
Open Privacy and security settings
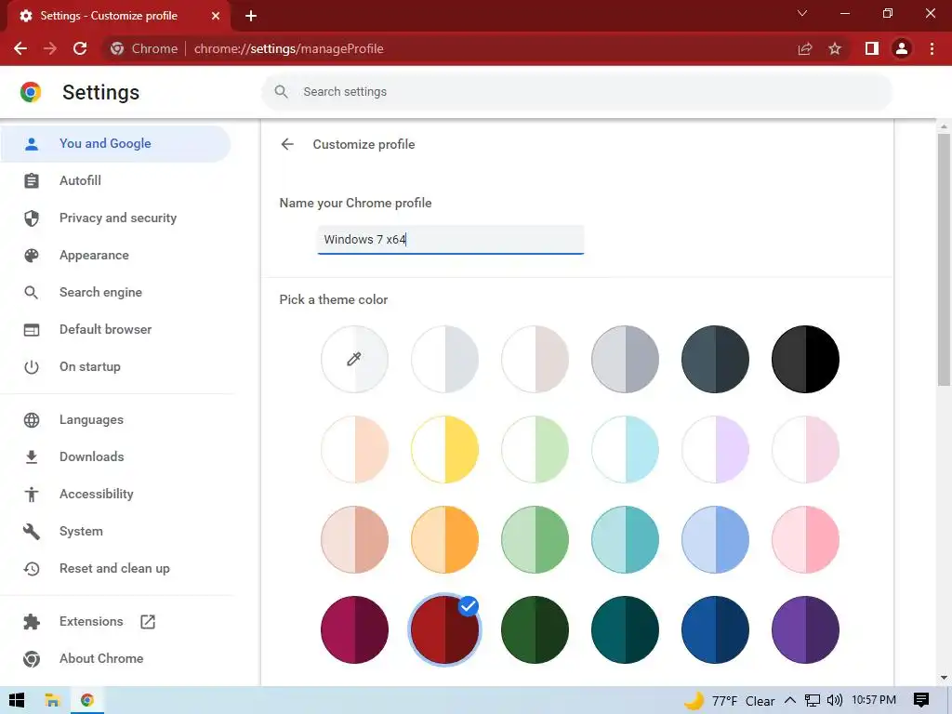tap(118, 218)
